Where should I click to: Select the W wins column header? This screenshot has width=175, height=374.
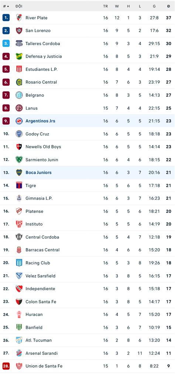[117, 6]
